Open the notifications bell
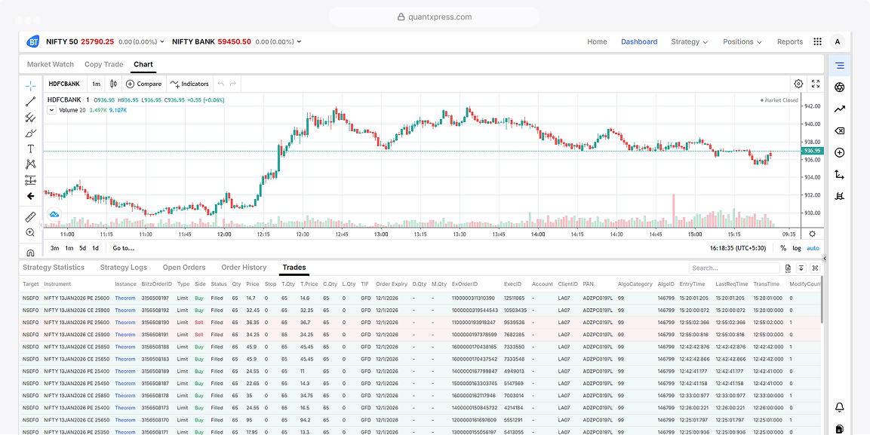 pos(840,407)
